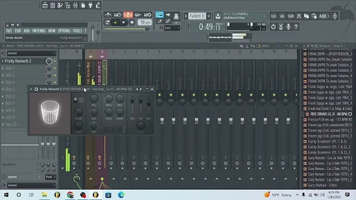356x200 pixels.
Task: Toggle the MID/SIDE switch in Reeverb 2
Action: pyautogui.click(x=75, y=99)
